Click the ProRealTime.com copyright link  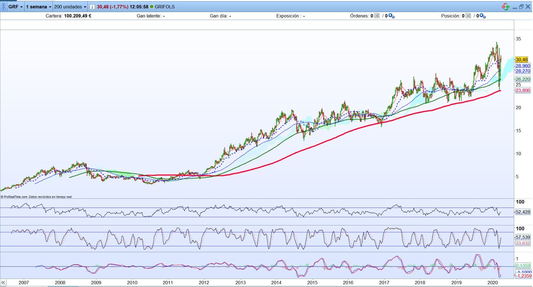click(x=14, y=197)
